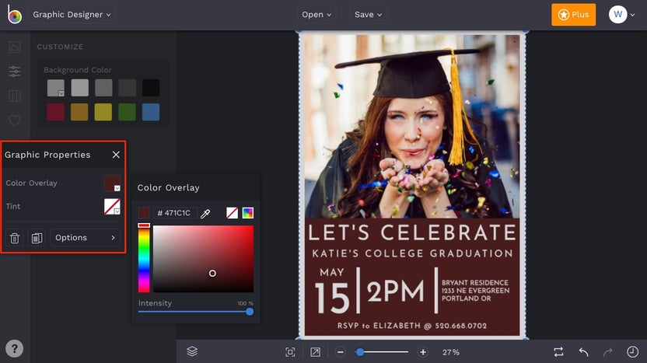The image size is (647, 363).
Task: Click the orange Plus upgrade button
Action: point(574,15)
